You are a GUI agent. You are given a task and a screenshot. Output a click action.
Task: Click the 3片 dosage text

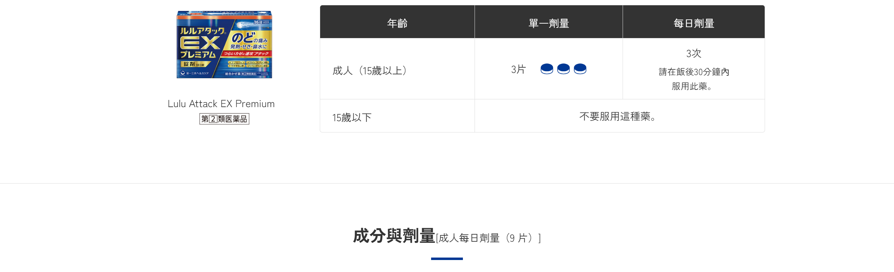(518, 69)
